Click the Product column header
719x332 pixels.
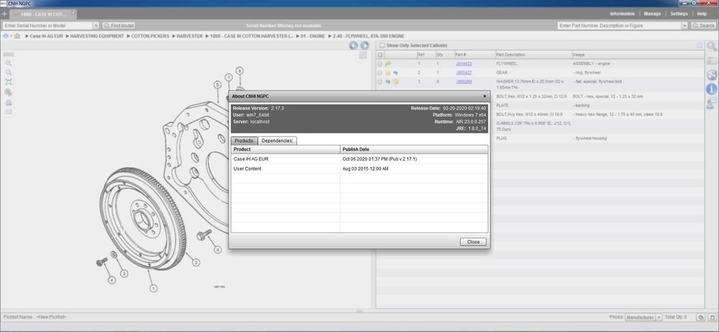[285, 150]
